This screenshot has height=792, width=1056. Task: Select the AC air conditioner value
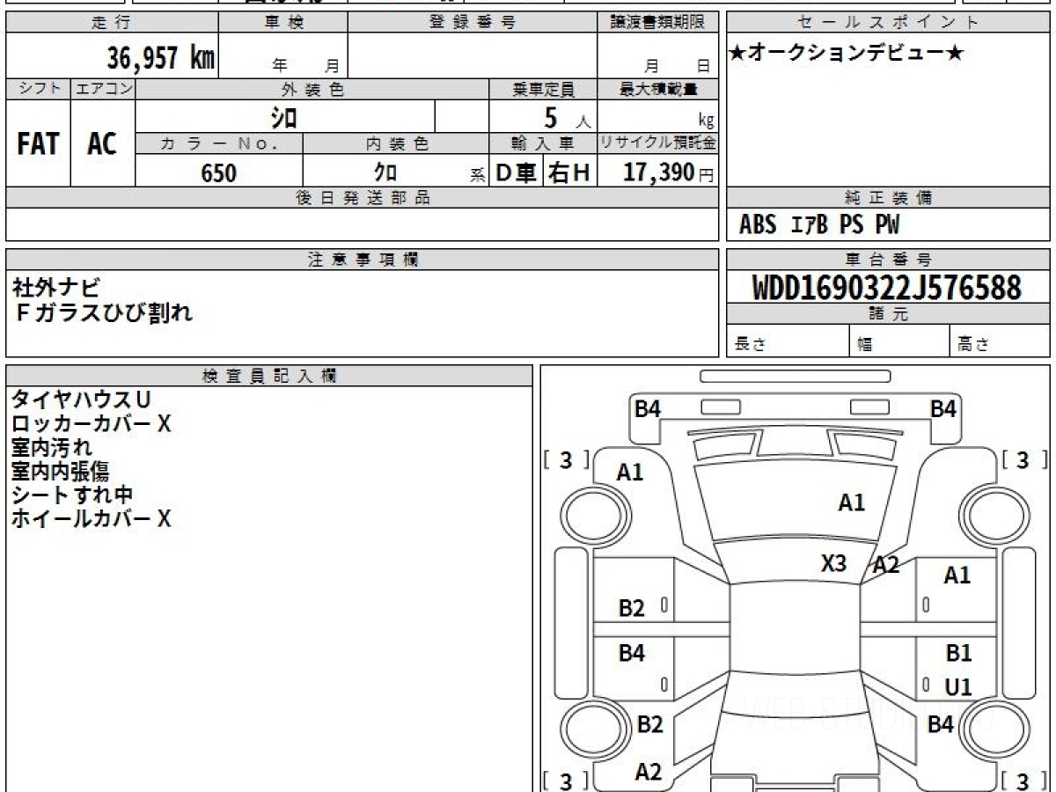click(x=102, y=144)
